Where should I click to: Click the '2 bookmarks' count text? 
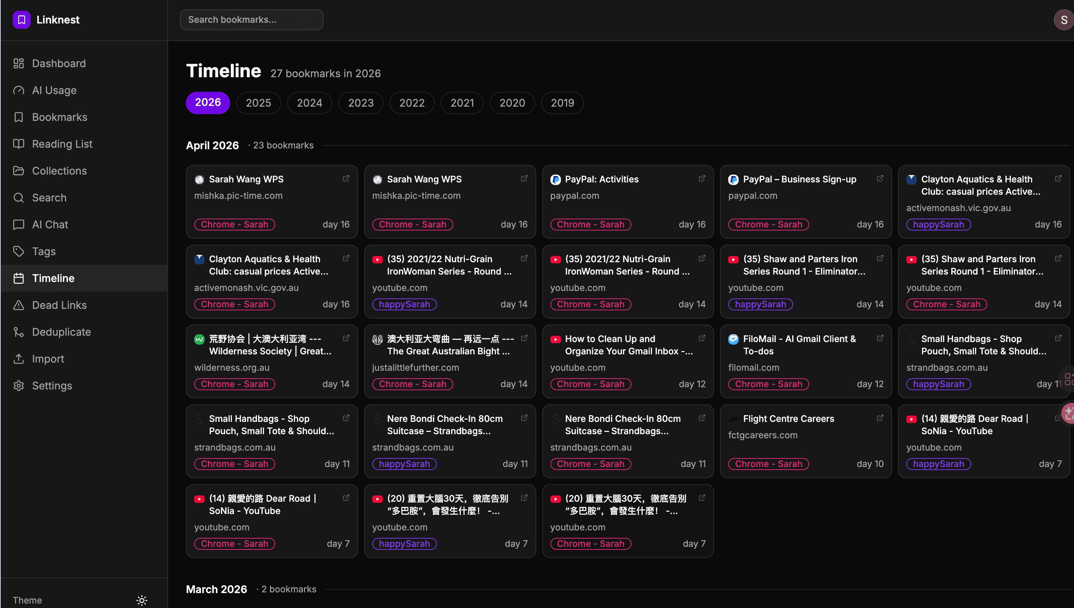point(288,589)
